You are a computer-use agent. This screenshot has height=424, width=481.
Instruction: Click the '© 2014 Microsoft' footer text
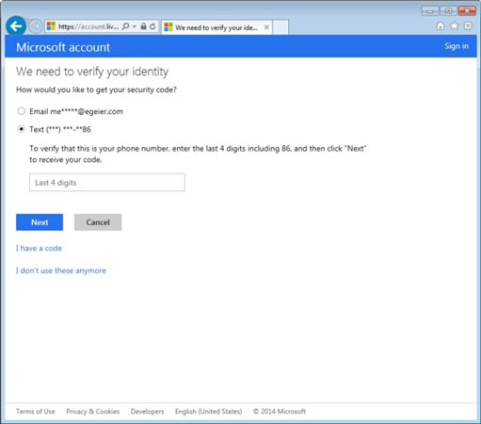click(x=280, y=412)
